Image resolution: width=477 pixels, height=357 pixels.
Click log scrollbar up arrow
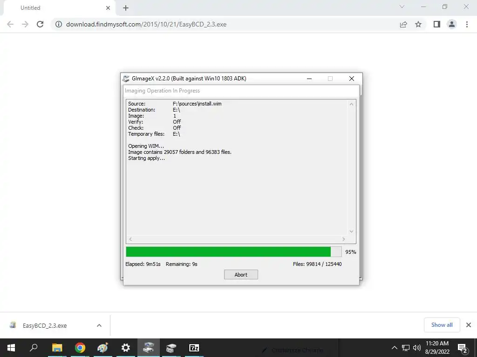pyautogui.click(x=351, y=104)
